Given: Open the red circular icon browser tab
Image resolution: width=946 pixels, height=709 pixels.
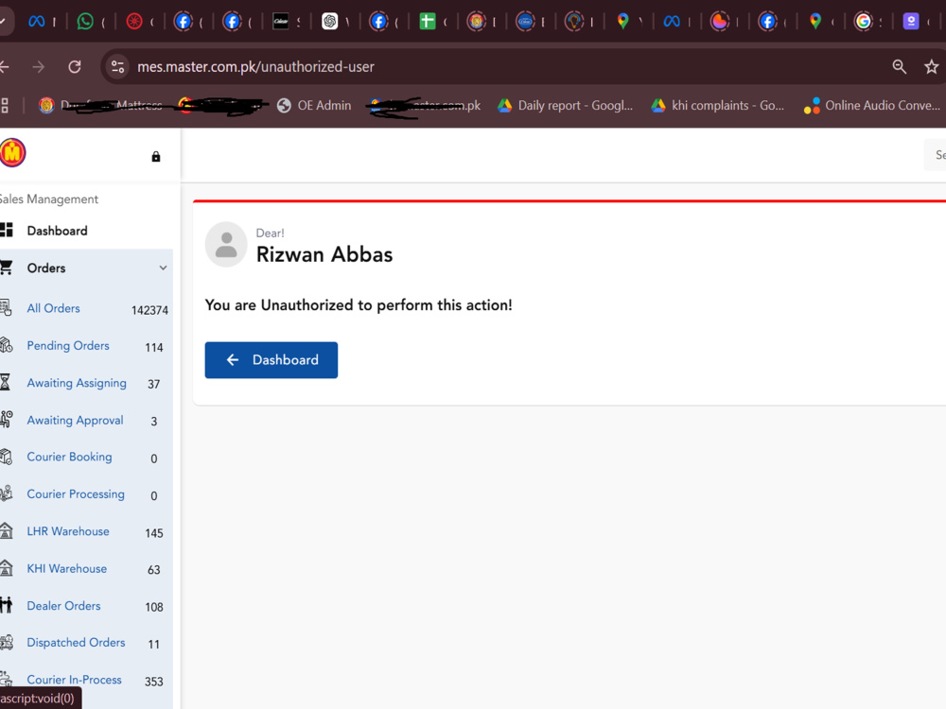Looking at the screenshot, I should [134, 22].
